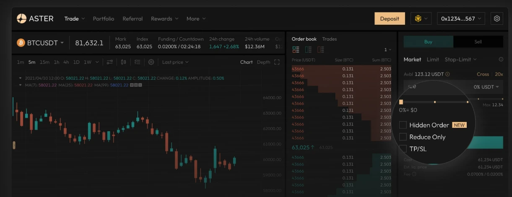This screenshot has width=512, height=197.
Task: Open the Last price dropdown
Action: point(175,62)
